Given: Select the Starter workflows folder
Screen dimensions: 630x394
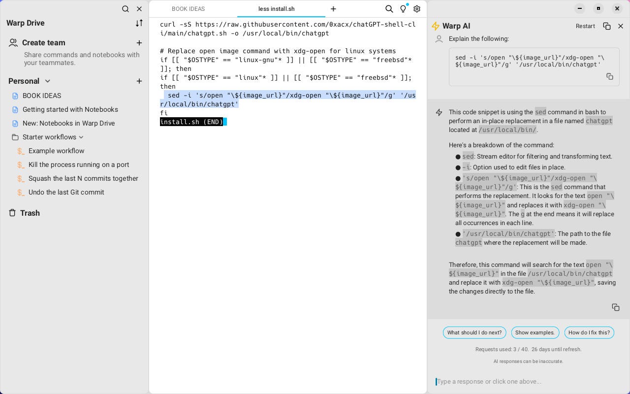Looking at the screenshot, I should [x=49, y=137].
